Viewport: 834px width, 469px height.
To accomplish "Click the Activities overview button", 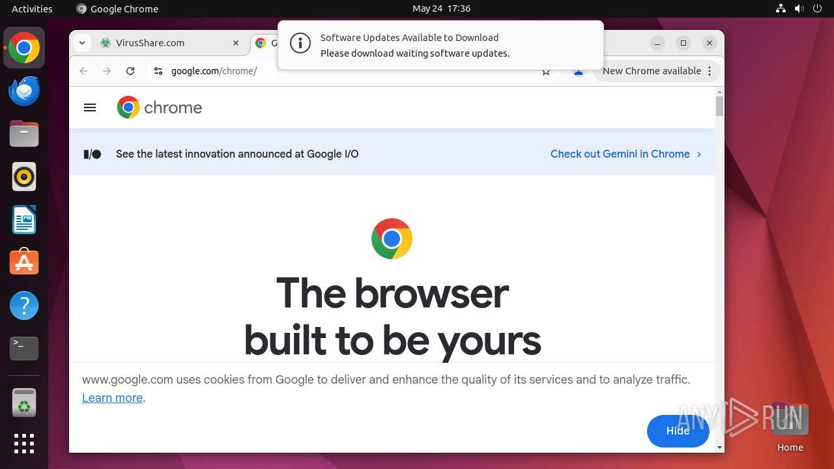I will [x=32, y=8].
